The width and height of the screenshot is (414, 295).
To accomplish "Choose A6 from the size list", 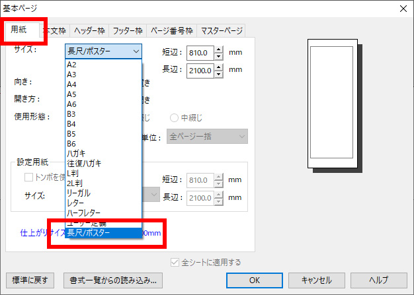I will 103,104.
